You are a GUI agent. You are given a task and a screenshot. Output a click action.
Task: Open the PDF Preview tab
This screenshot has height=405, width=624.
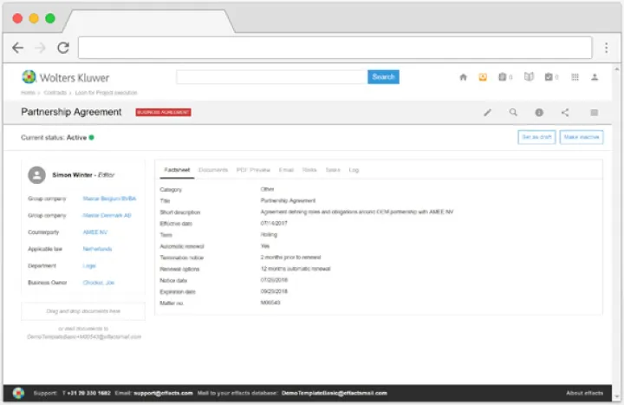[253, 170]
